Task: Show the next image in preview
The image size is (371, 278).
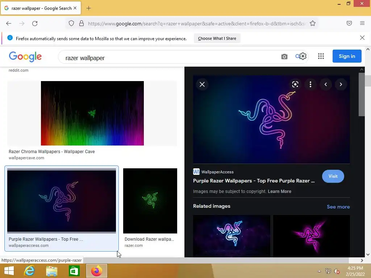Action: pos(341,84)
